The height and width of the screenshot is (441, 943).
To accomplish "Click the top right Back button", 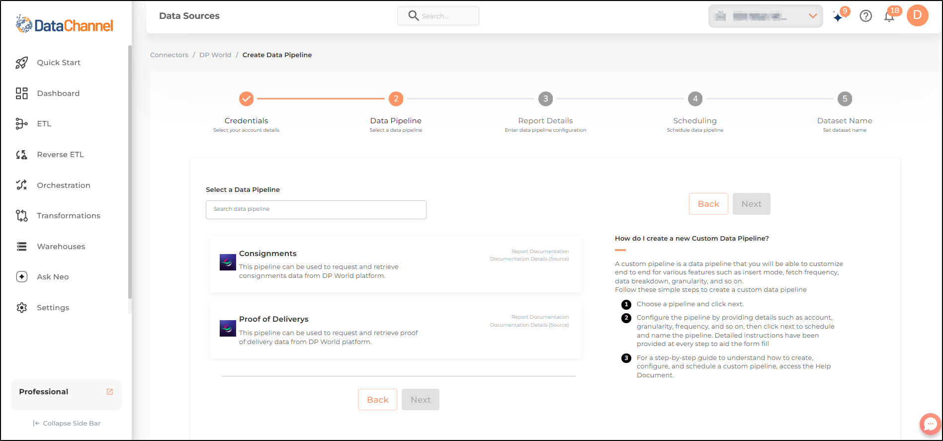I will click(x=708, y=204).
